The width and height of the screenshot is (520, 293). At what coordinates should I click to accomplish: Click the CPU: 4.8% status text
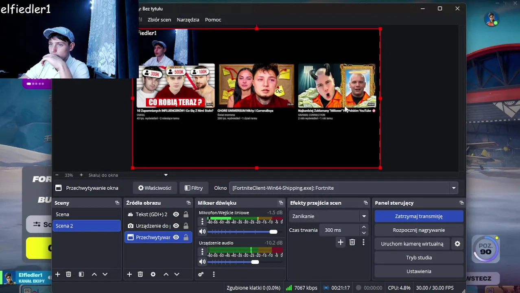399,288
